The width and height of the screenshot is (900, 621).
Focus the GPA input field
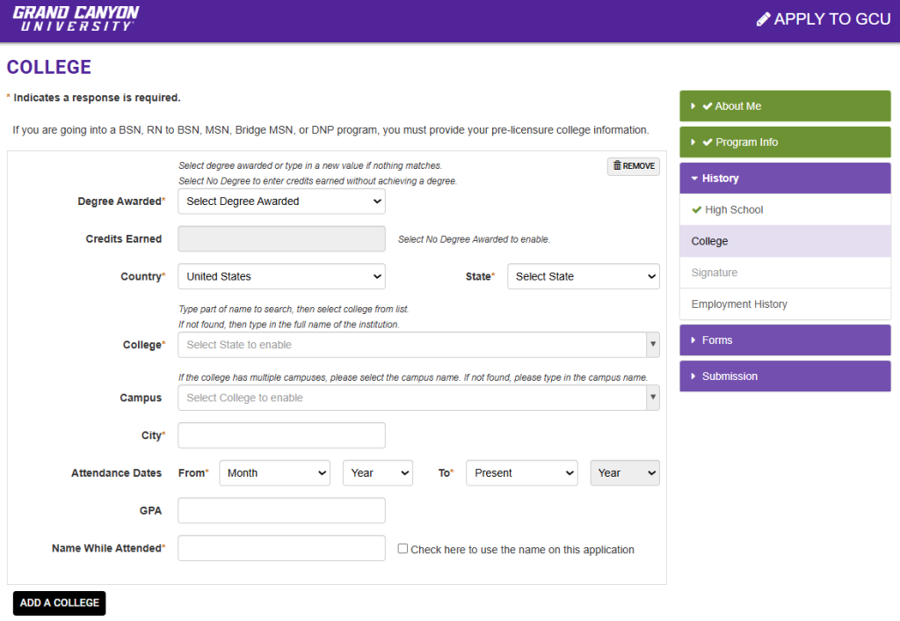[x=281, y=510]
